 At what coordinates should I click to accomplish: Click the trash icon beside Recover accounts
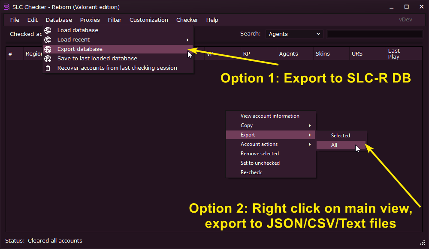[x=48, y=68]
